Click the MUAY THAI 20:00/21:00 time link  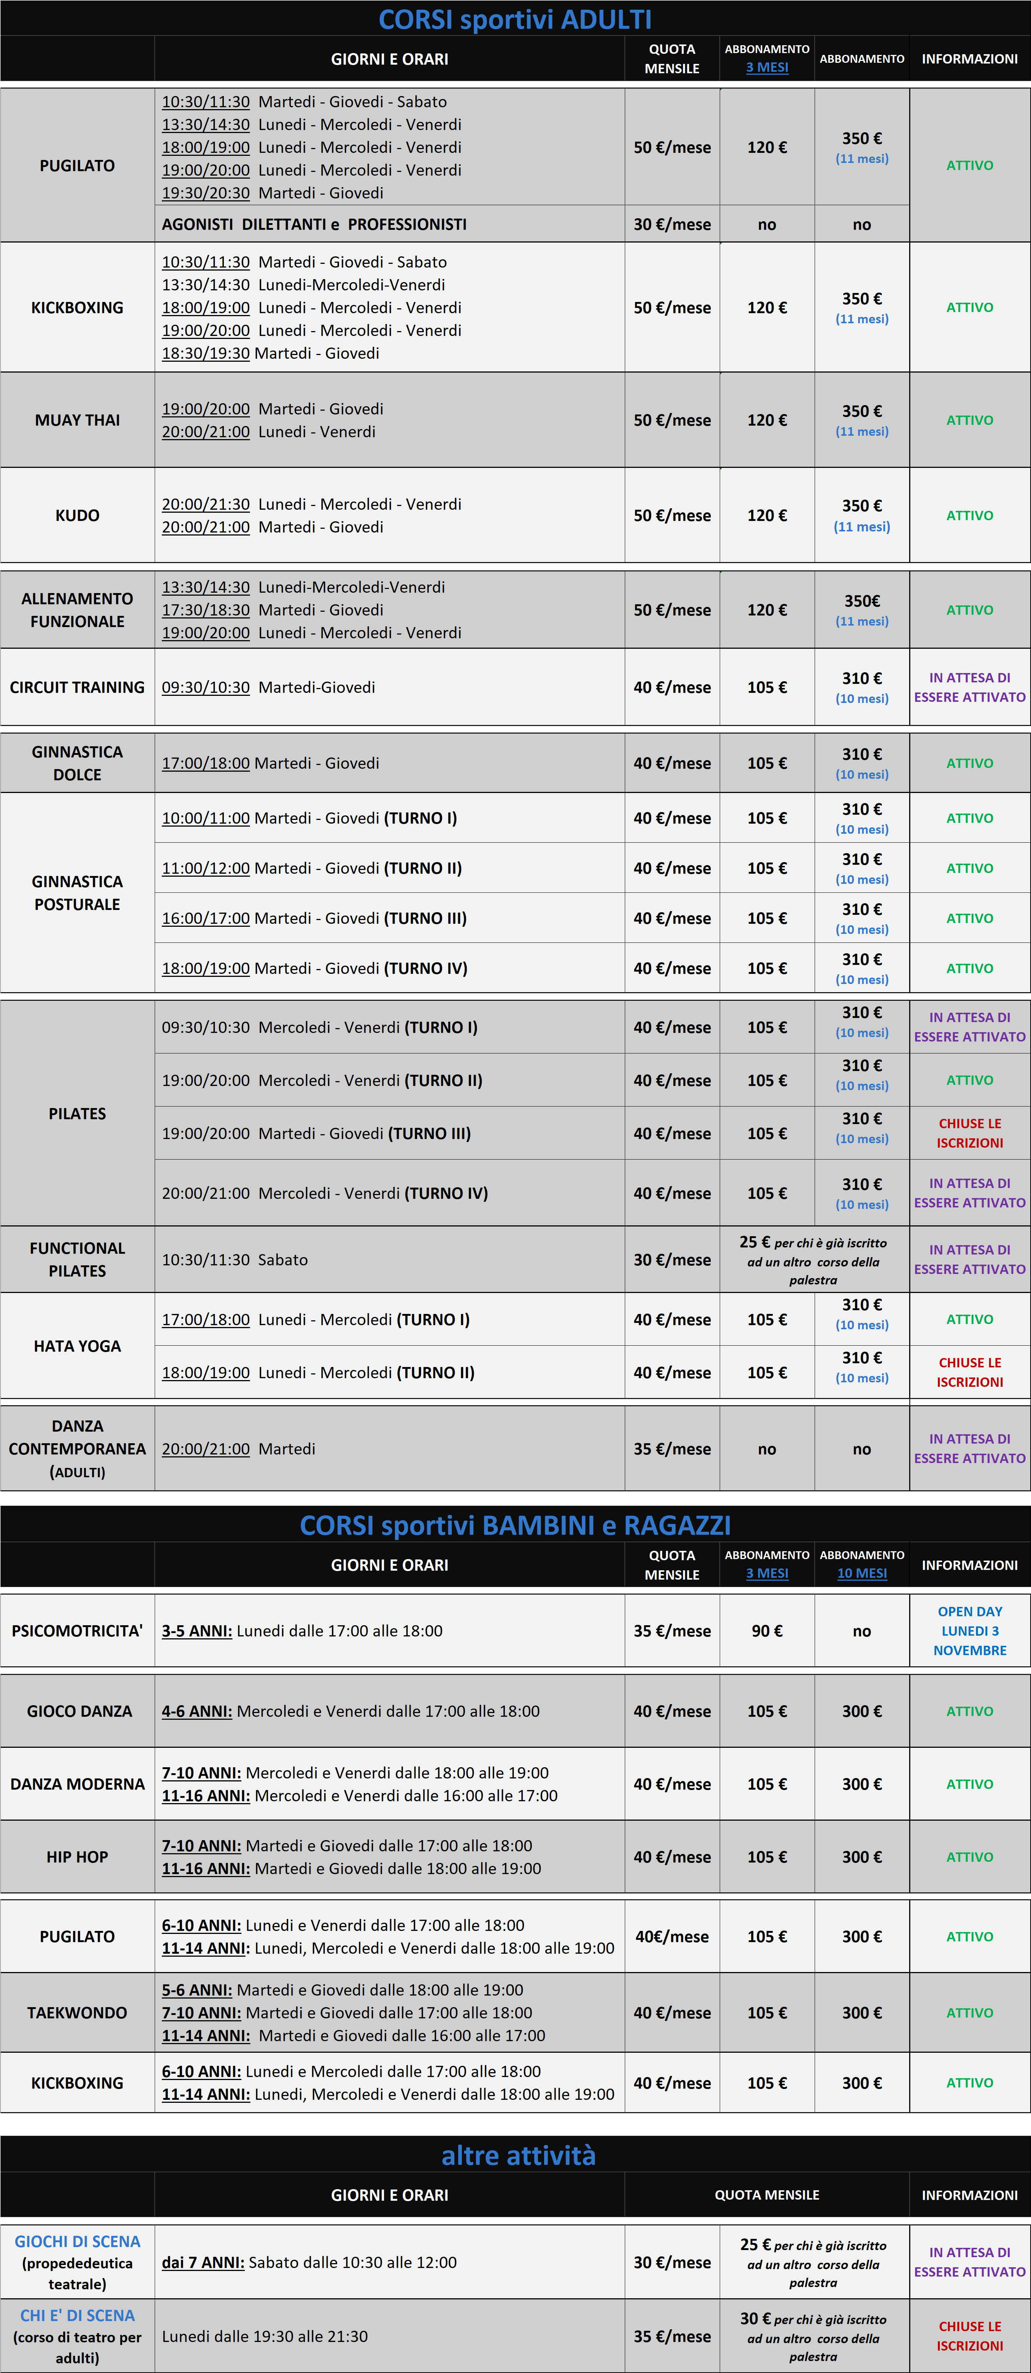coord(206,432)
